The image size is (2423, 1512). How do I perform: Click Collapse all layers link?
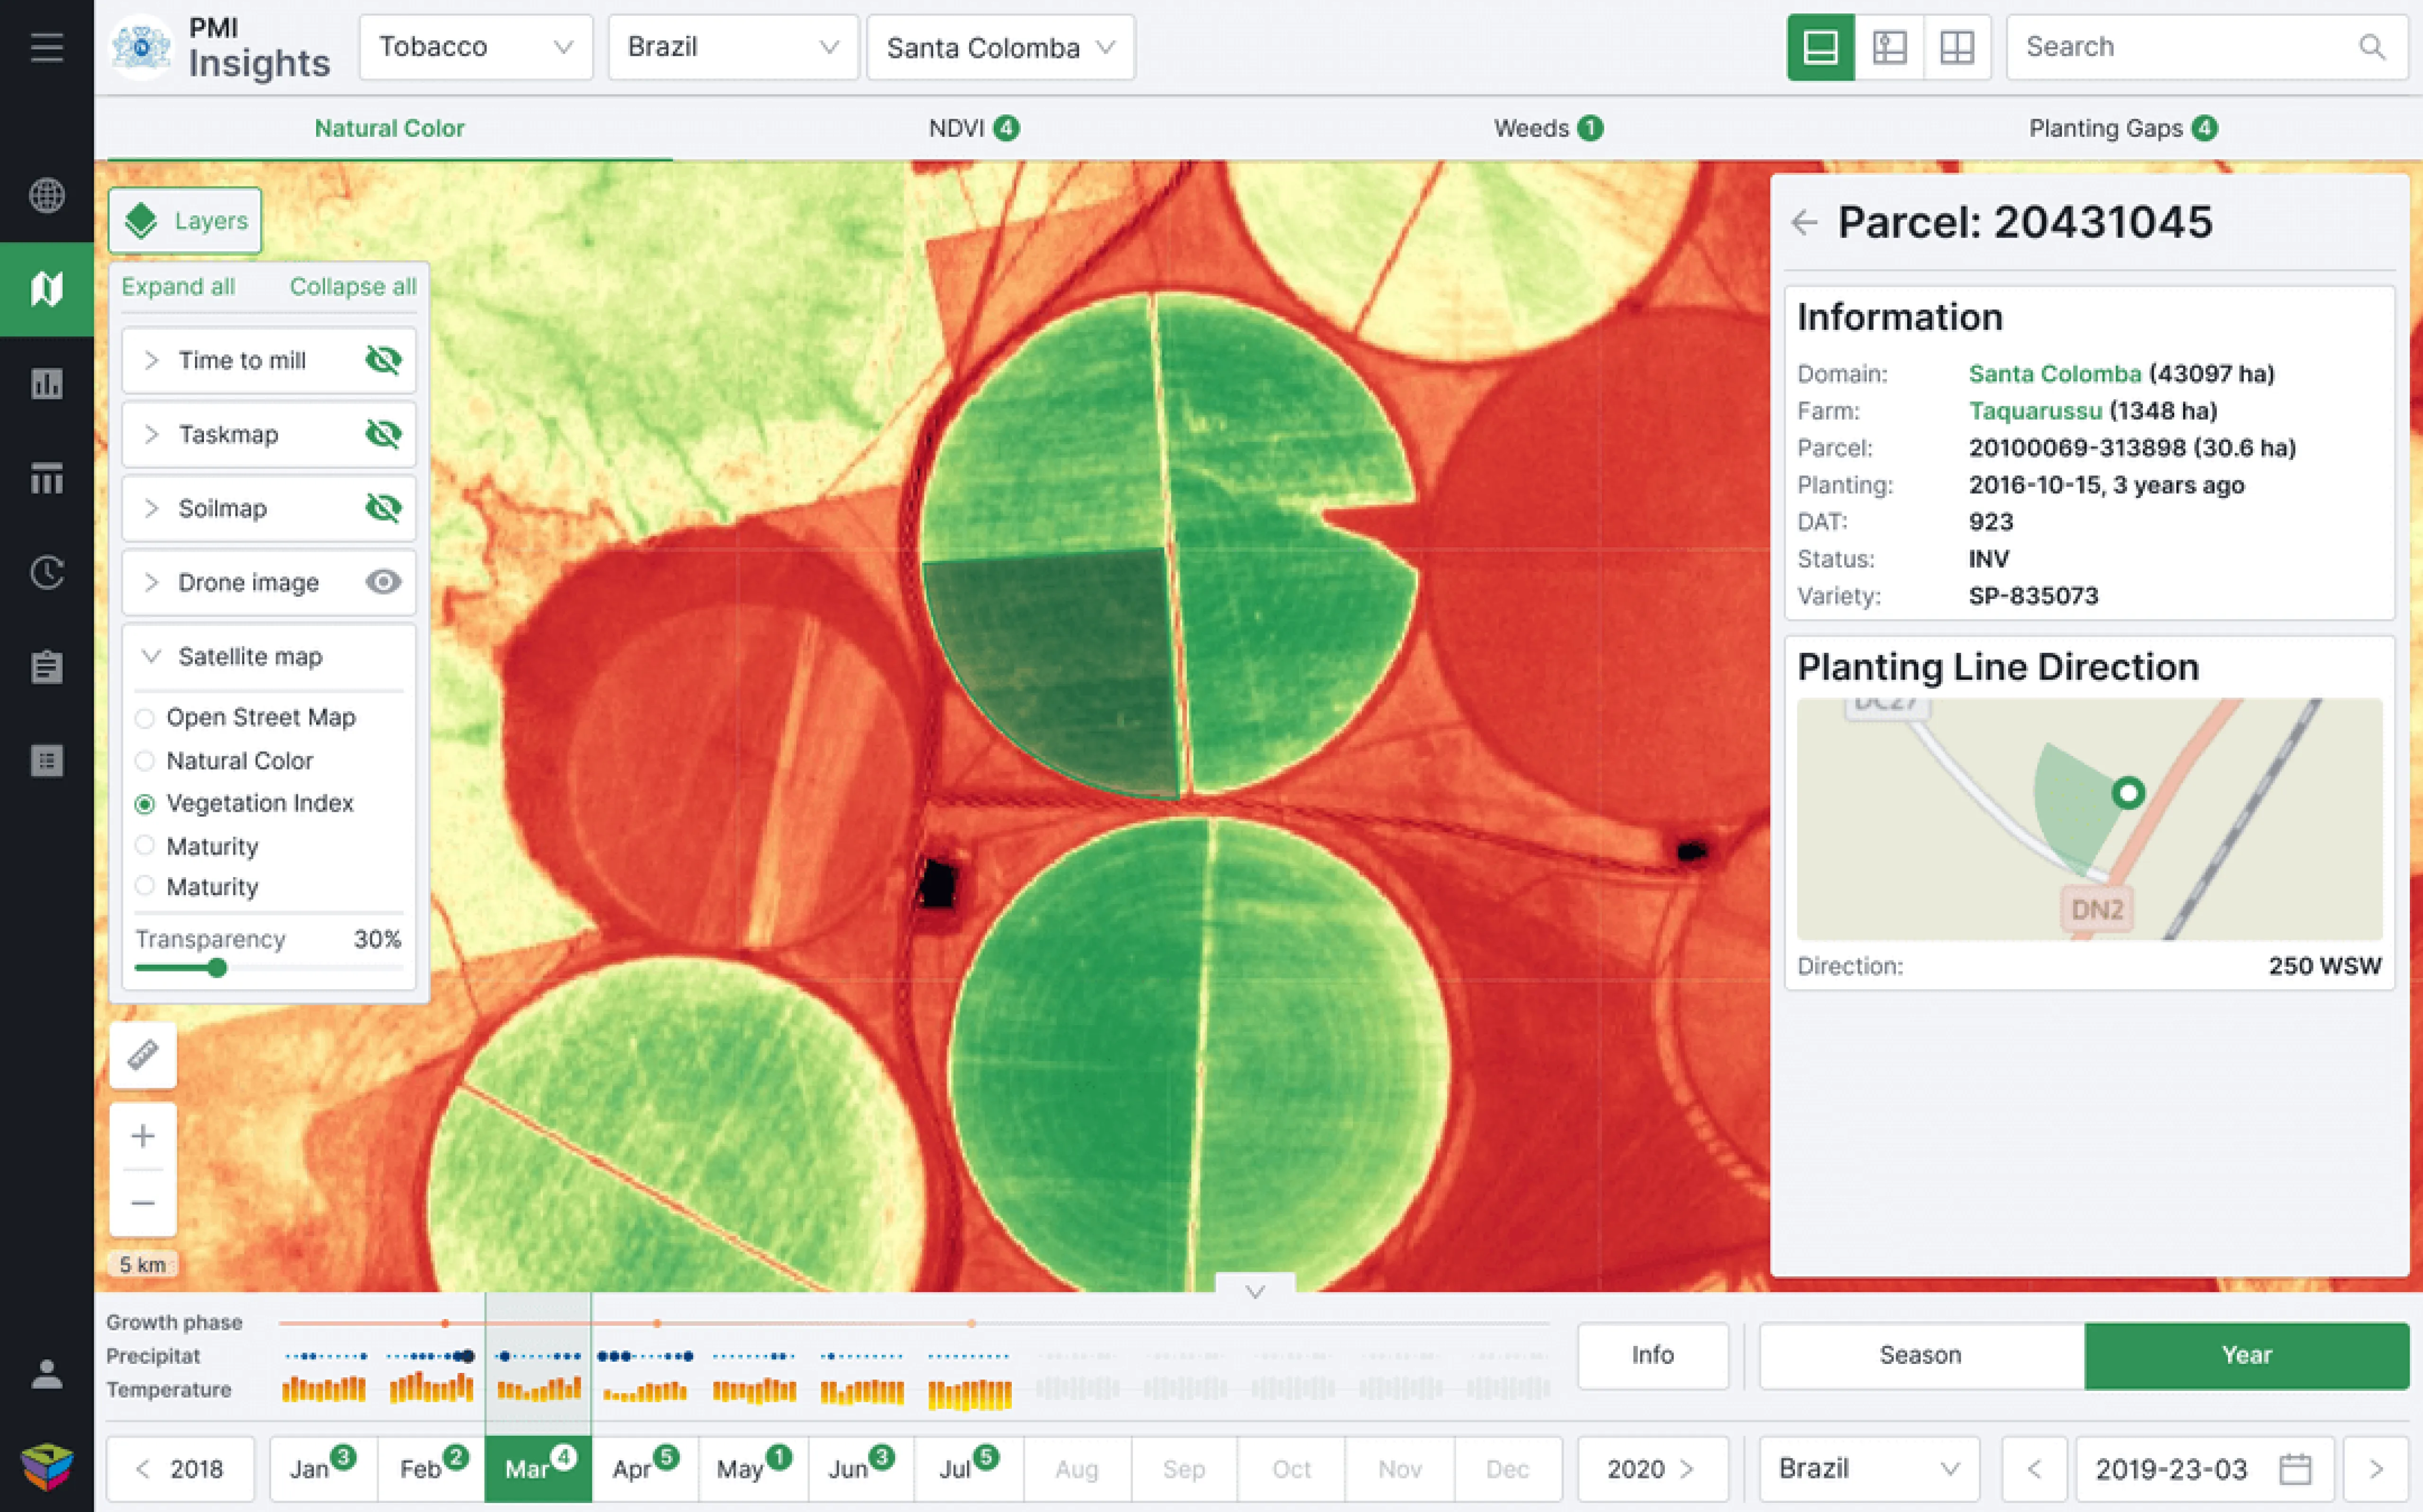coord(353,286)
